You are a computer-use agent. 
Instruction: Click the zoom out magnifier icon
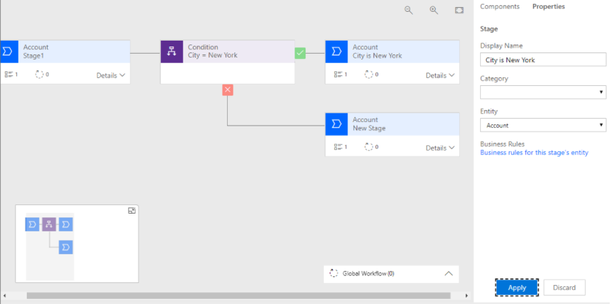409,10
